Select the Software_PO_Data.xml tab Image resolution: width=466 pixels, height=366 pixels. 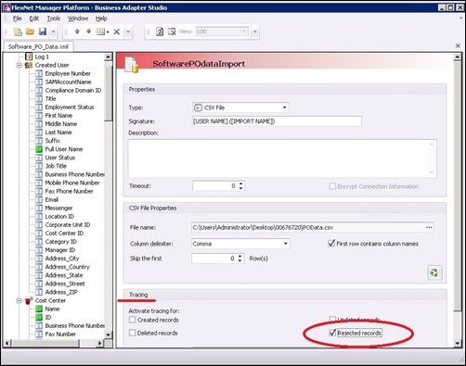click(x=38, y=46)
